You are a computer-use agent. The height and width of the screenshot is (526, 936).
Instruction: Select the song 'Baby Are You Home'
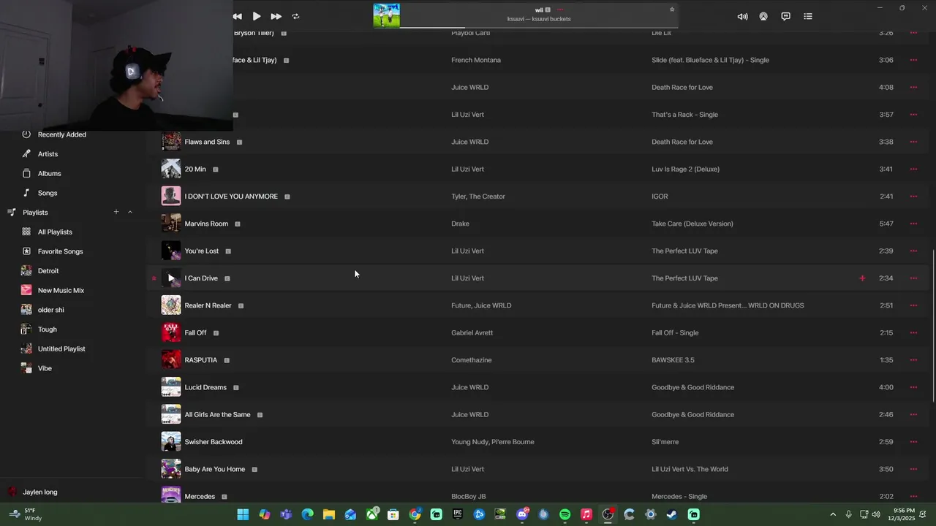point(215,469)
